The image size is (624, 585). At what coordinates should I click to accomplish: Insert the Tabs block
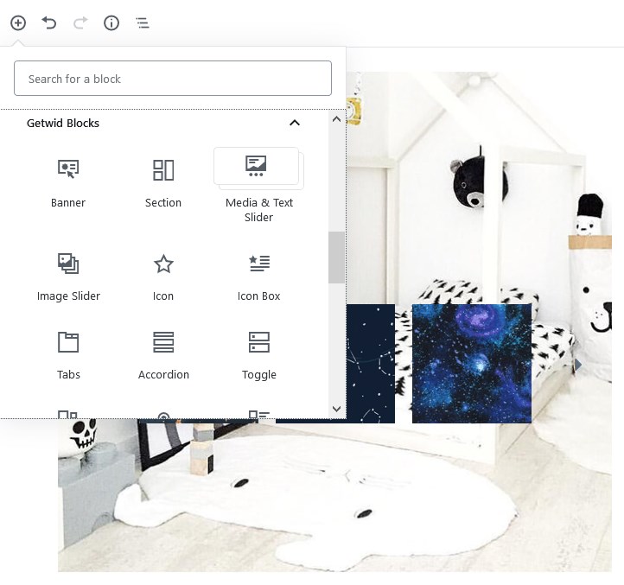68,355
